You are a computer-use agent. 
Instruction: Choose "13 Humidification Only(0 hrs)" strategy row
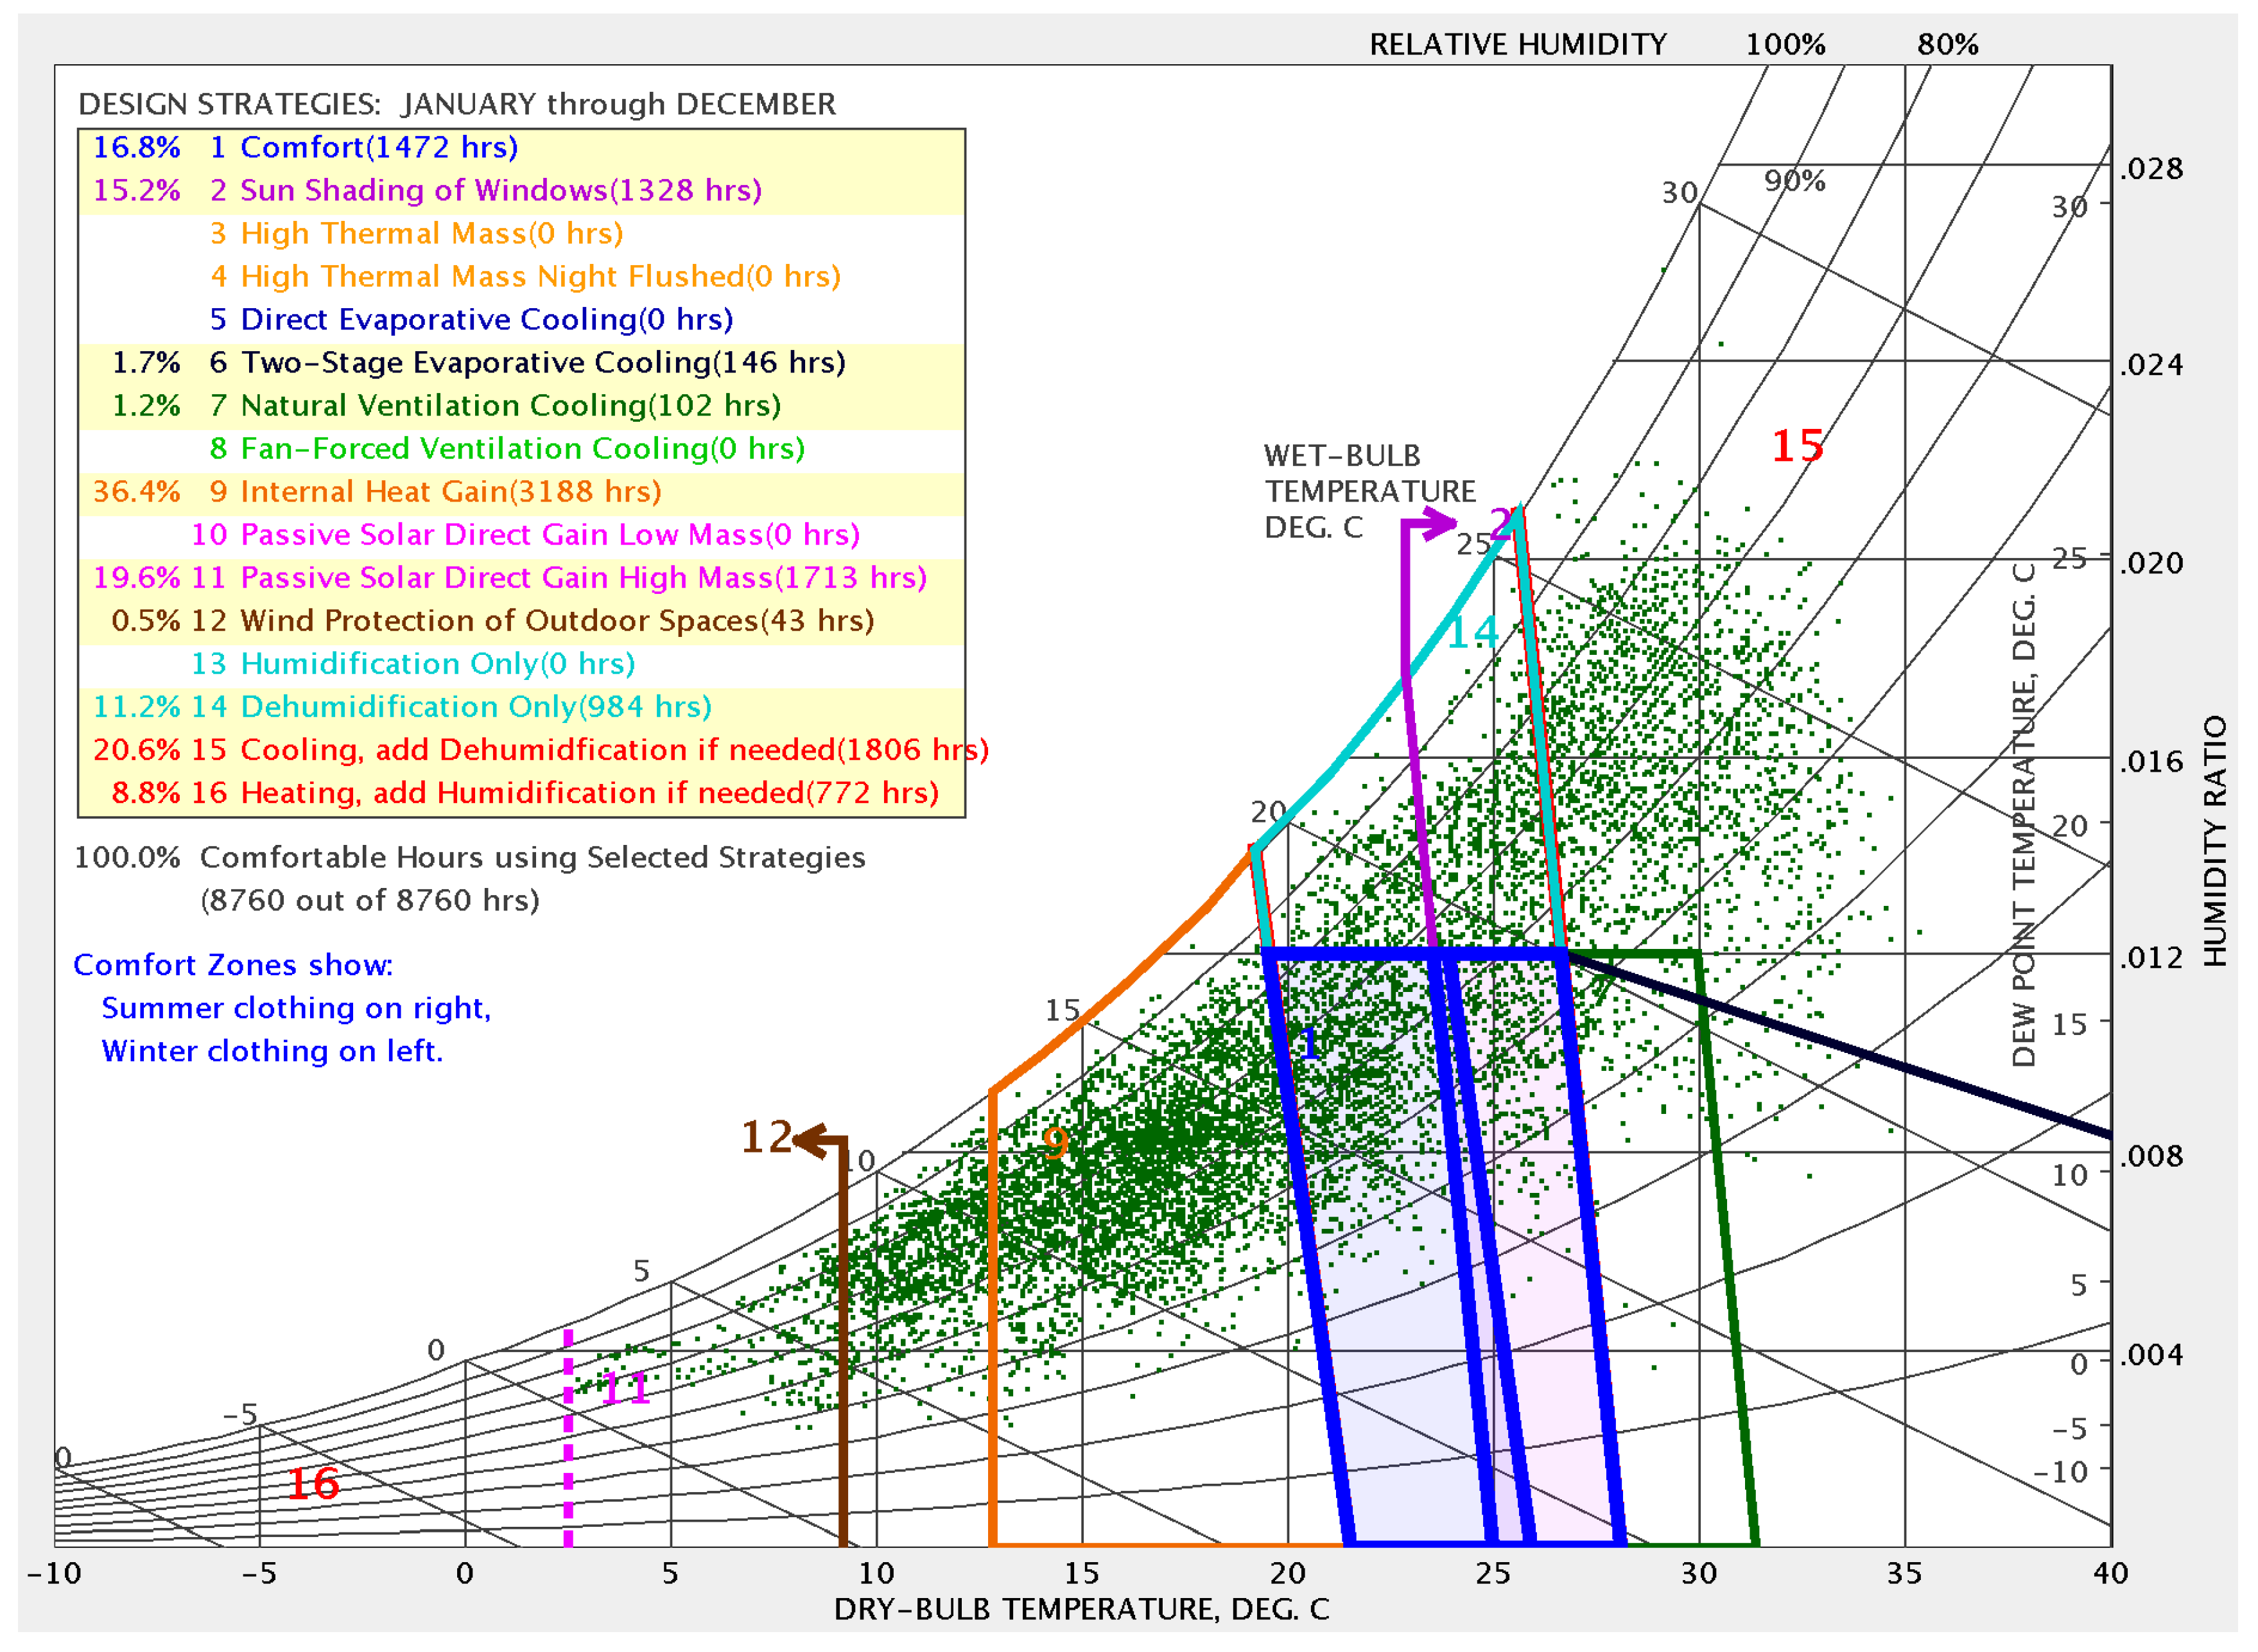click(521, 664)
